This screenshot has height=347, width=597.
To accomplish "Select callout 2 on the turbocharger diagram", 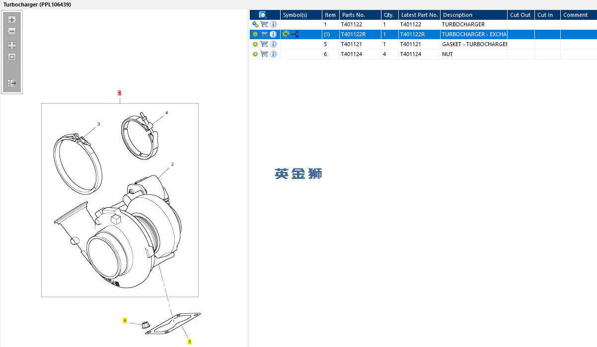I will tap(172, 164).
